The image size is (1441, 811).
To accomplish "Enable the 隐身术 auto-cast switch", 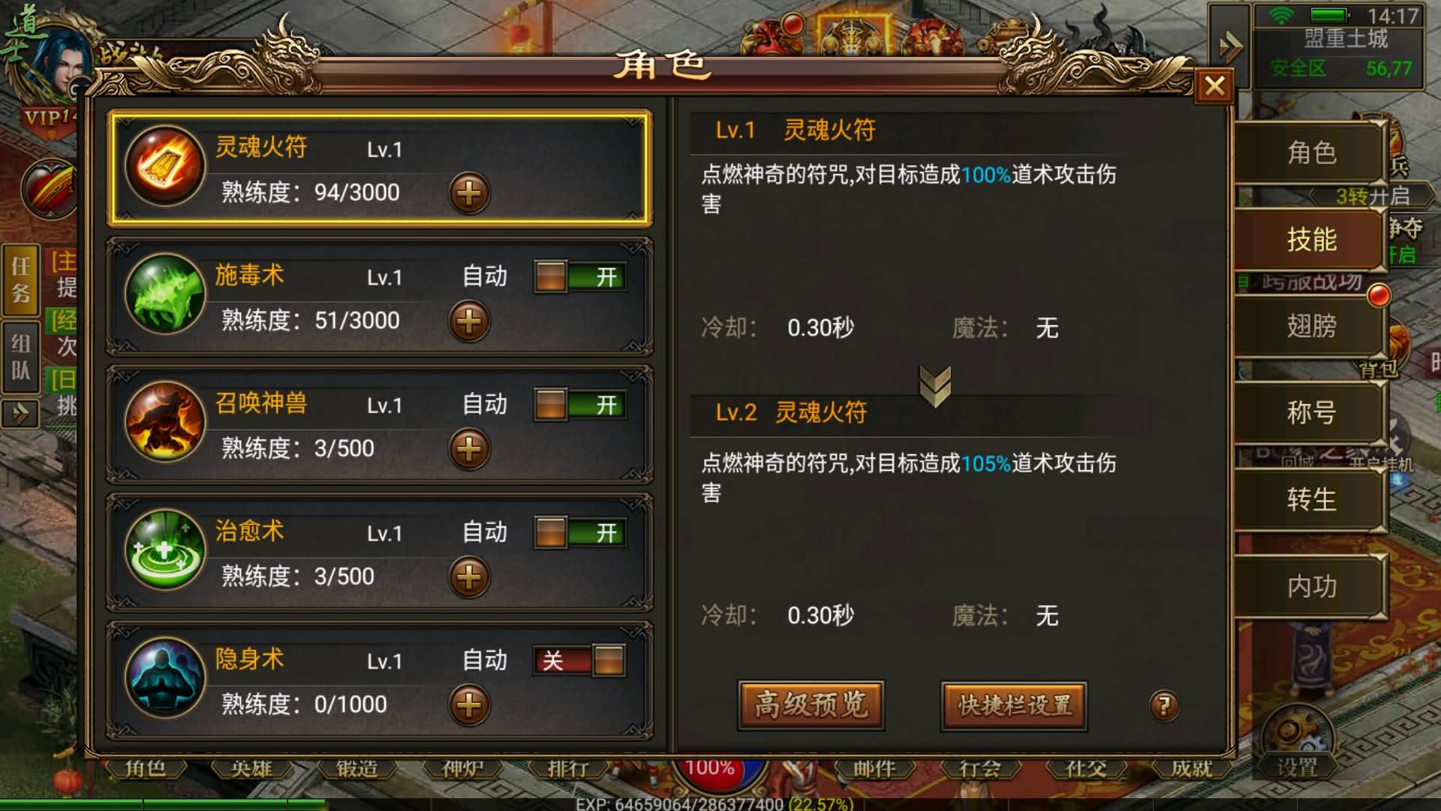I will [579, 661].
